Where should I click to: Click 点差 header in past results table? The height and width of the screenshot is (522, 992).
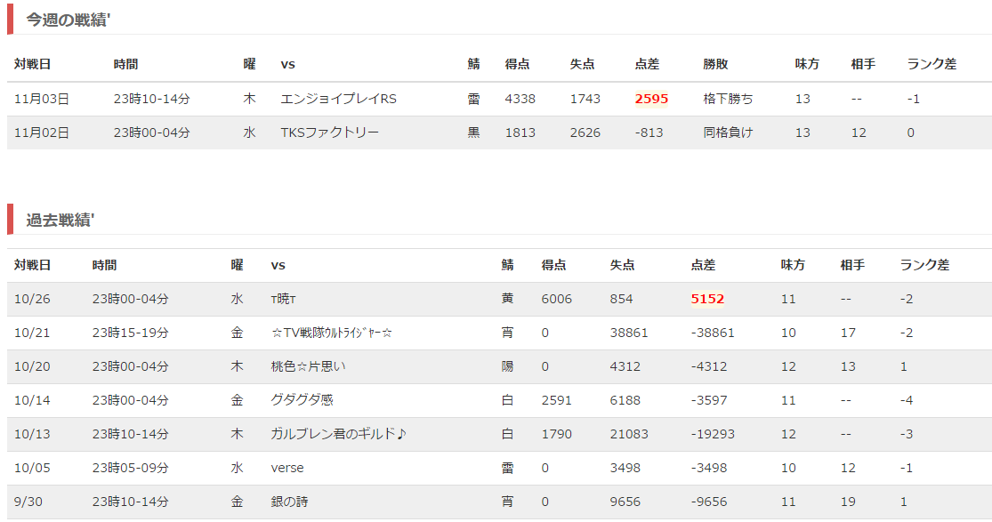pos(703,265)
